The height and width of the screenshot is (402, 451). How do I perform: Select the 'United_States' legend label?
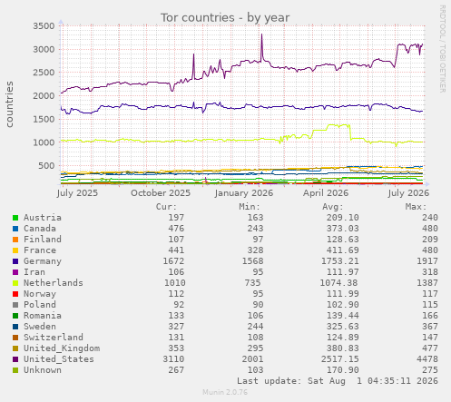pos(59,359)
